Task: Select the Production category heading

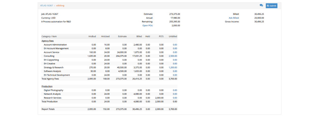Action: tap(47, 86)
